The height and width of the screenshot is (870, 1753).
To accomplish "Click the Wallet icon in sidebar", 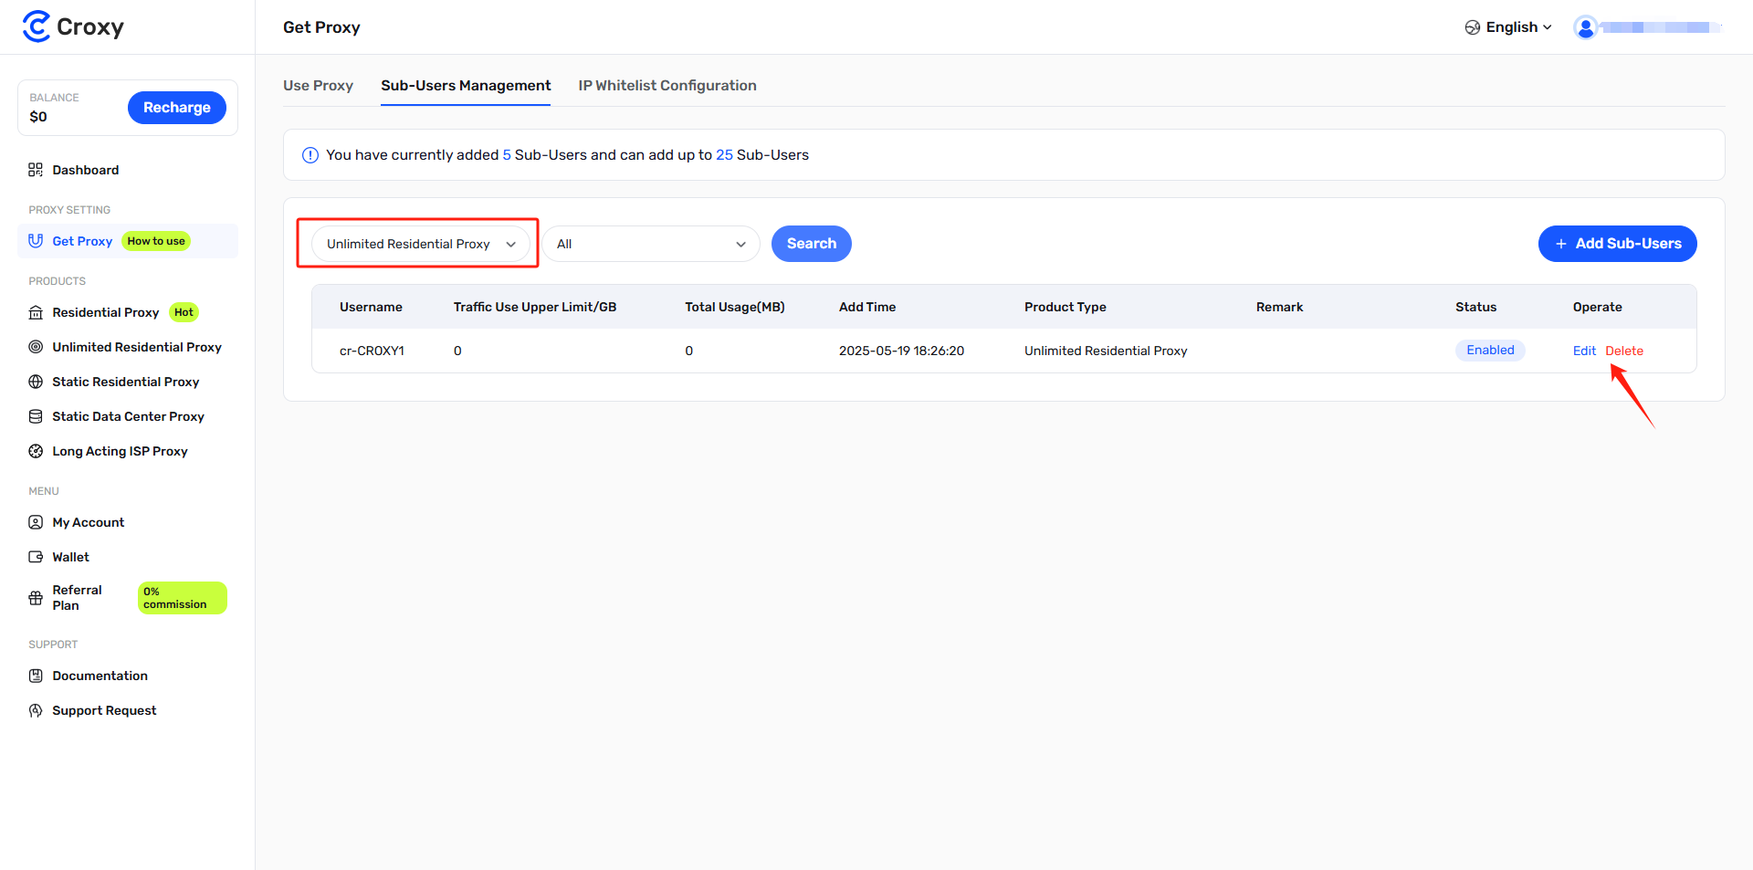I will 36,557.
